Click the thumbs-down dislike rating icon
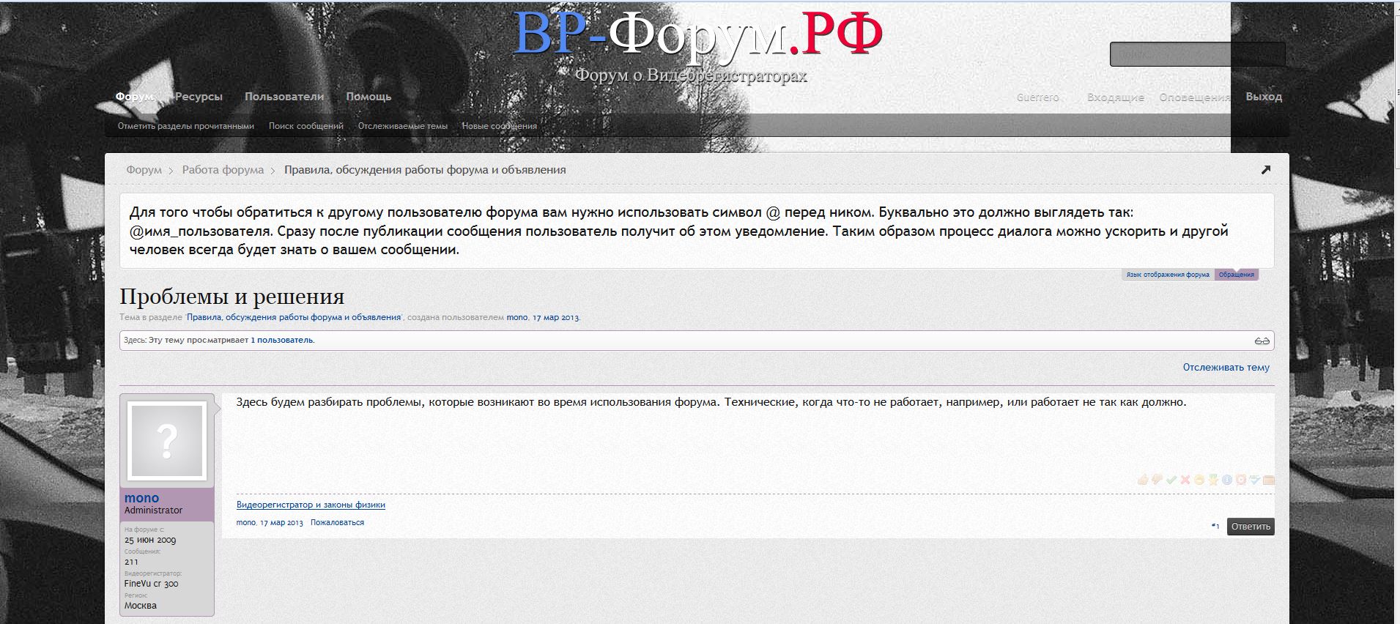This screenshot has width=1400, height=624. (1157, 480)
